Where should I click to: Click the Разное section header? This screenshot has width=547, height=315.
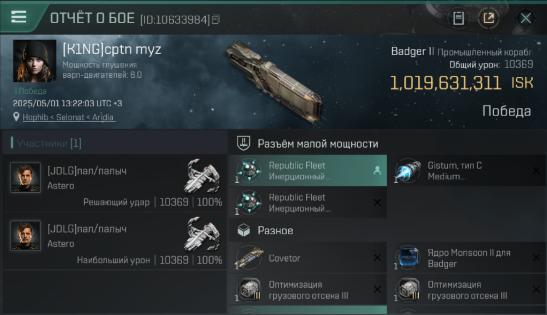(265, 231)
